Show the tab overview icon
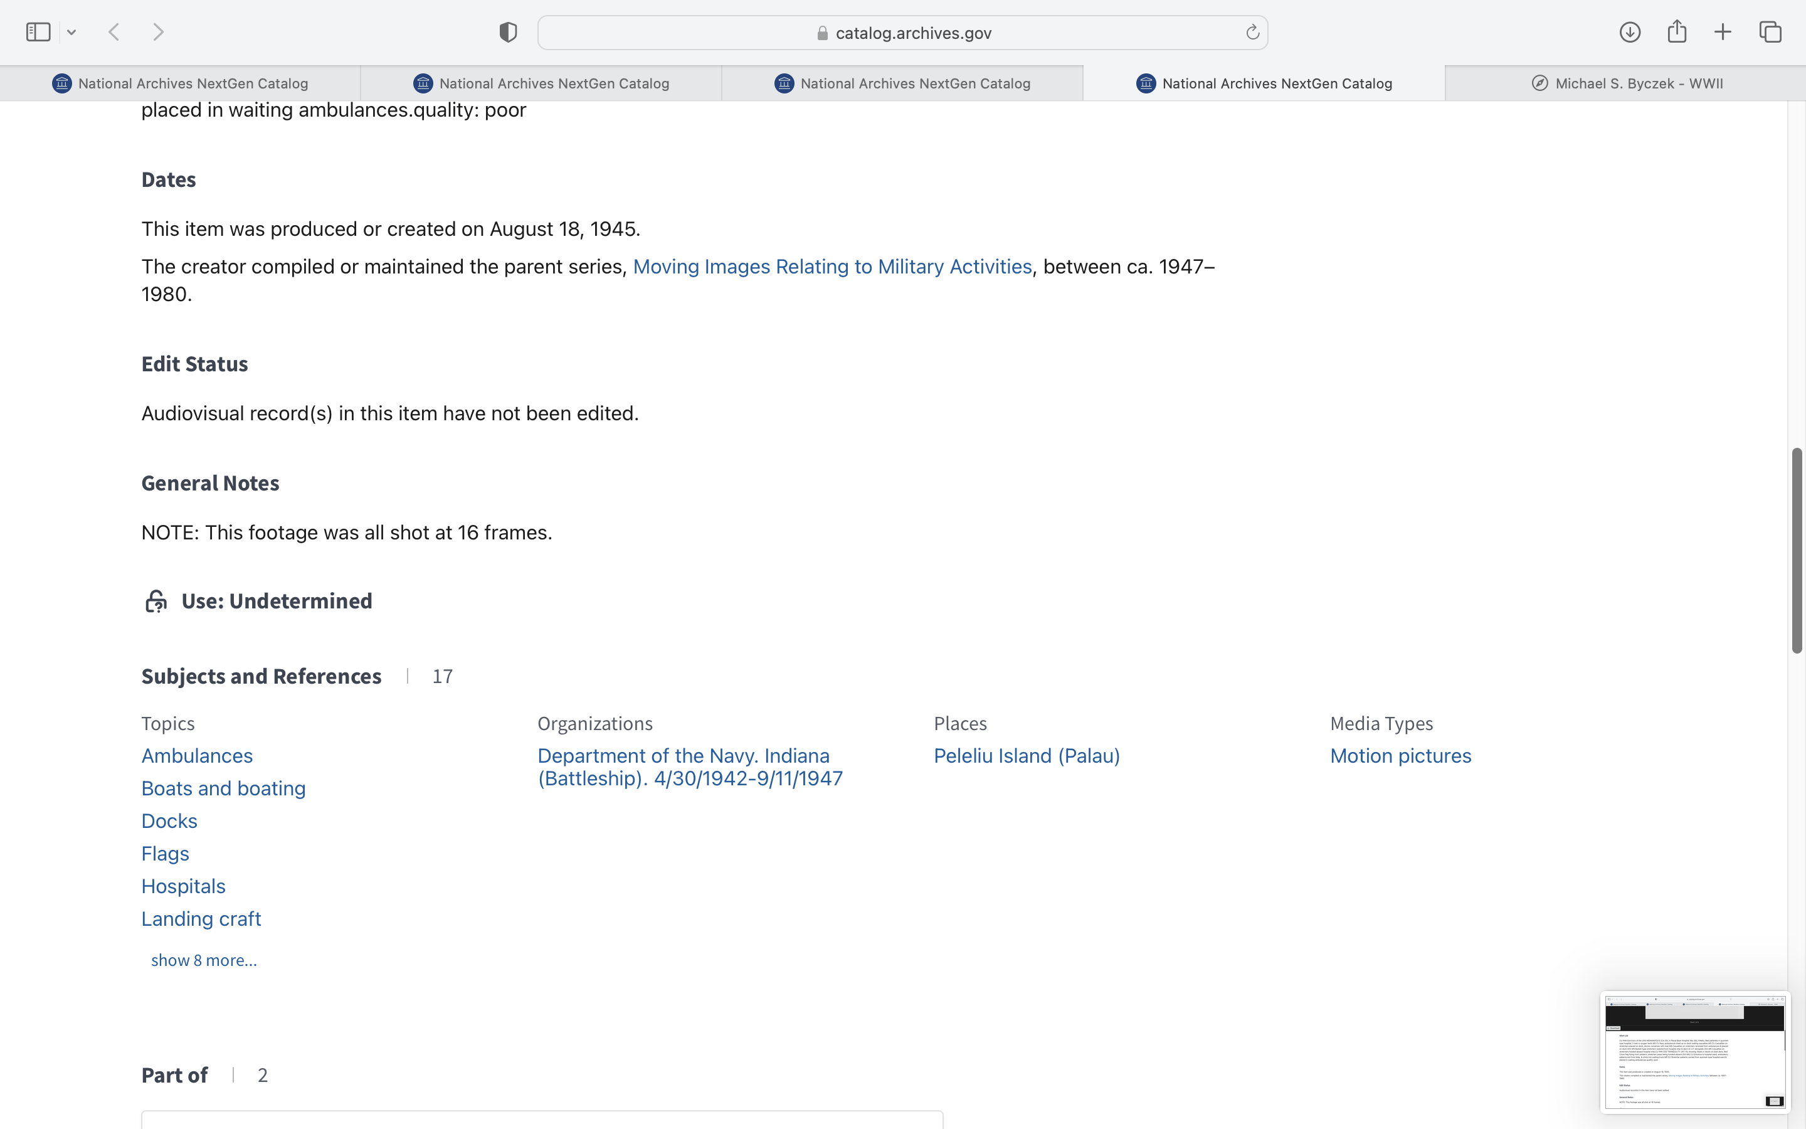 coord(1770,32)
